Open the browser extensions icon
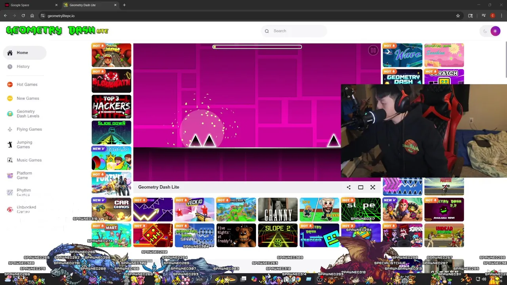Viewport: 507px width, 285px height. point(470,16)
